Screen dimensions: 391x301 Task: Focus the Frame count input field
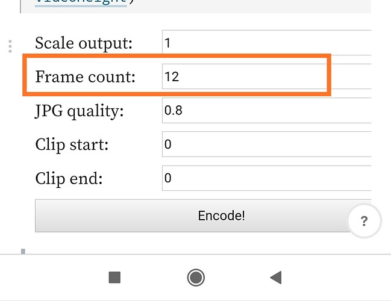coord(266,76)
